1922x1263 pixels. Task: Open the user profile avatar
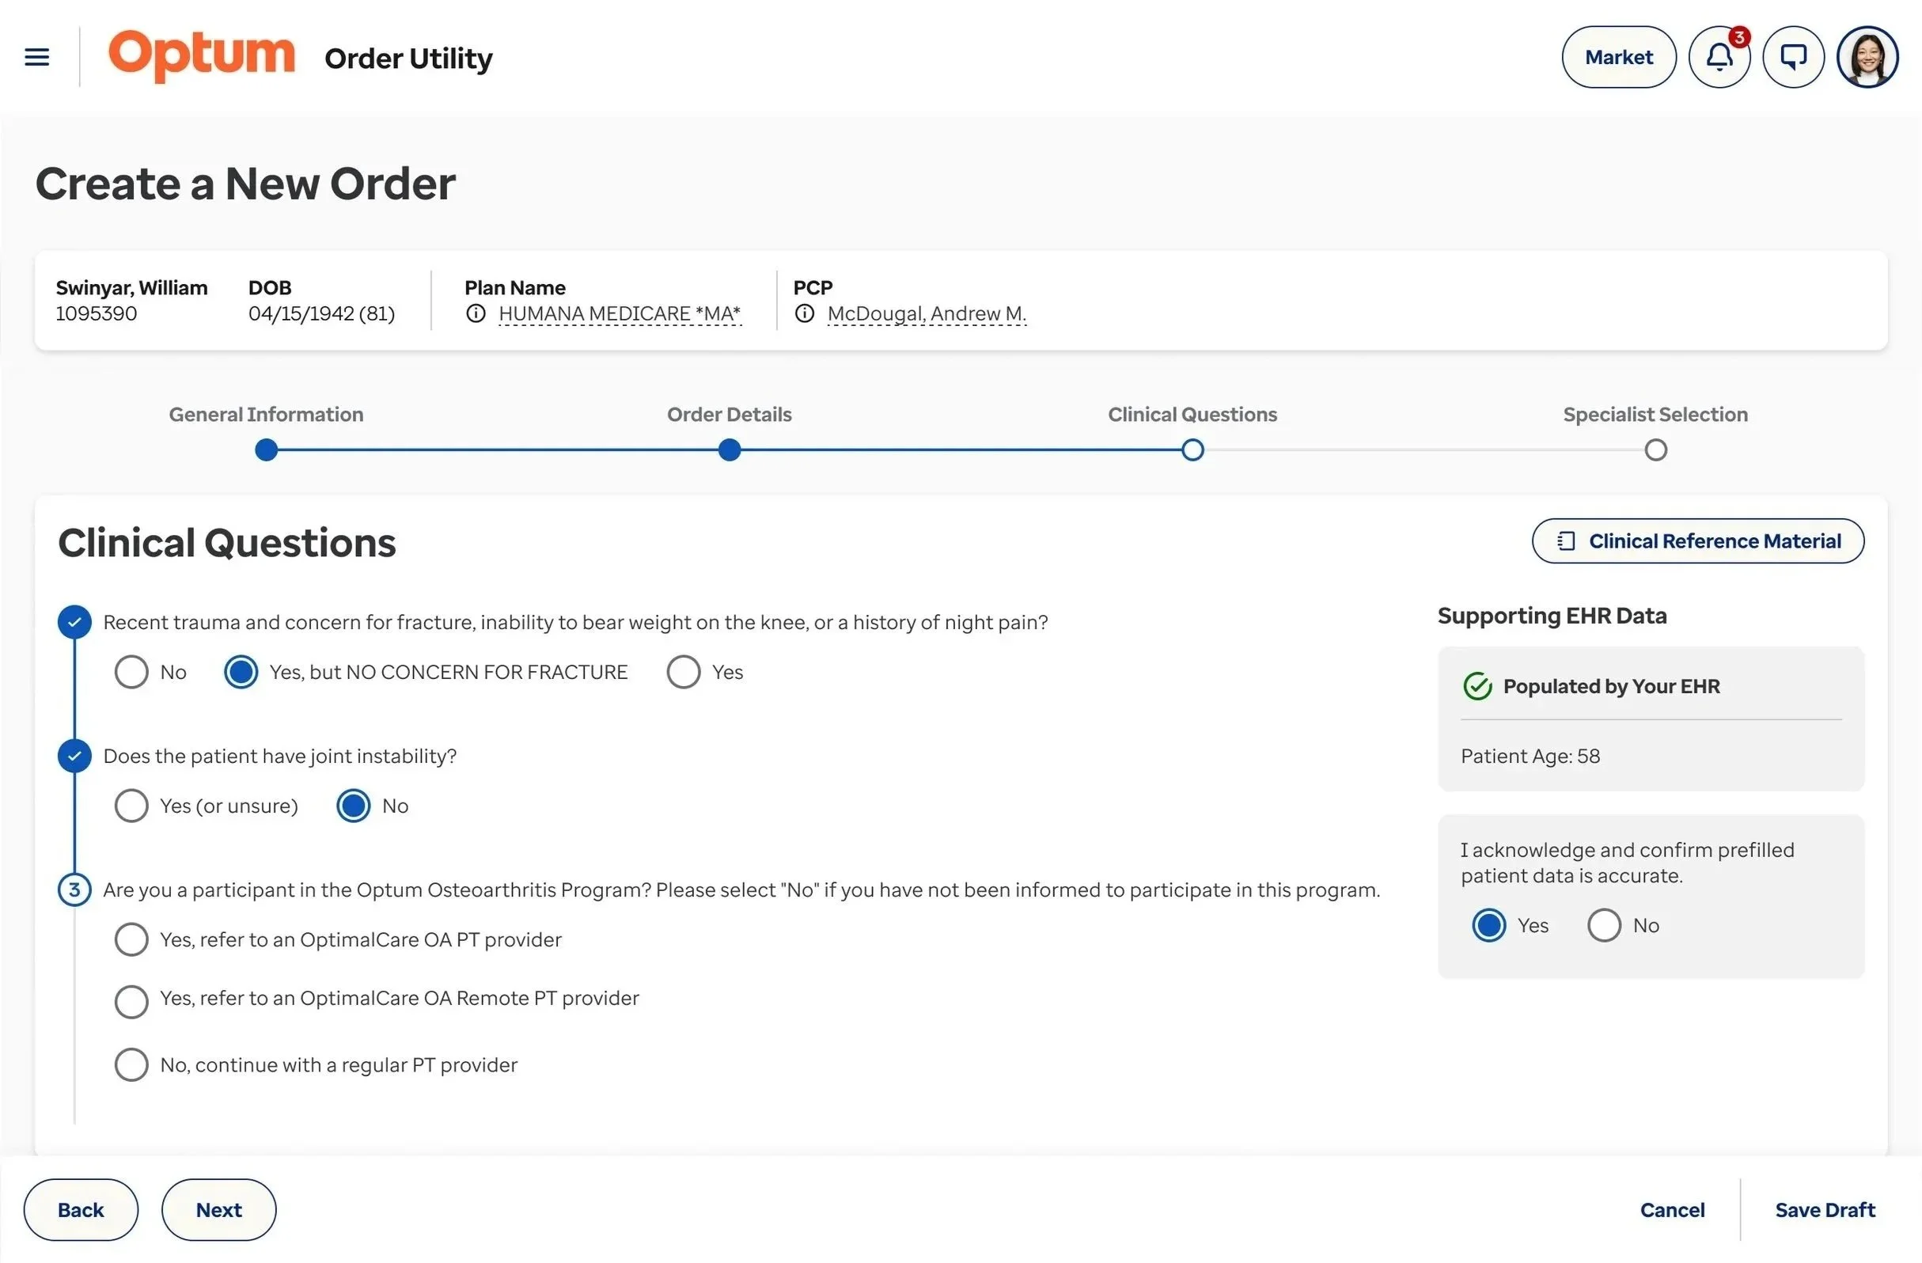coord(1867,57)
